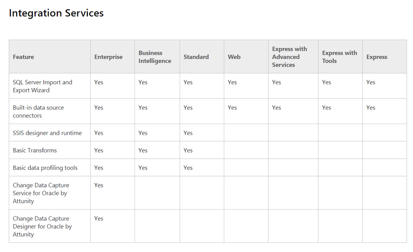Click the Enterprise column header
This screenshot has width=413, height=252.
coord(108,57)
